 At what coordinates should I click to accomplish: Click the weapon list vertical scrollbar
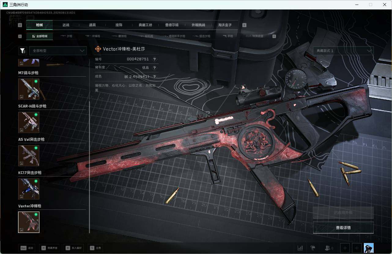89,167
